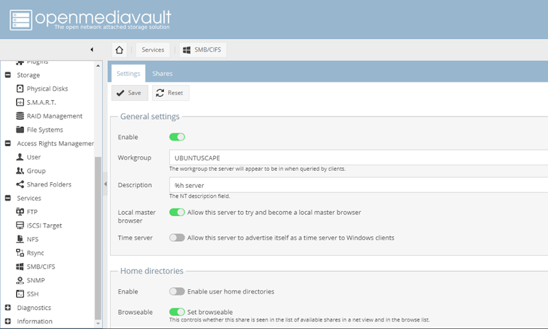Click the SNMP service icon
The width and height of the screenshot is (548, 329).
[x=20, y=280]
